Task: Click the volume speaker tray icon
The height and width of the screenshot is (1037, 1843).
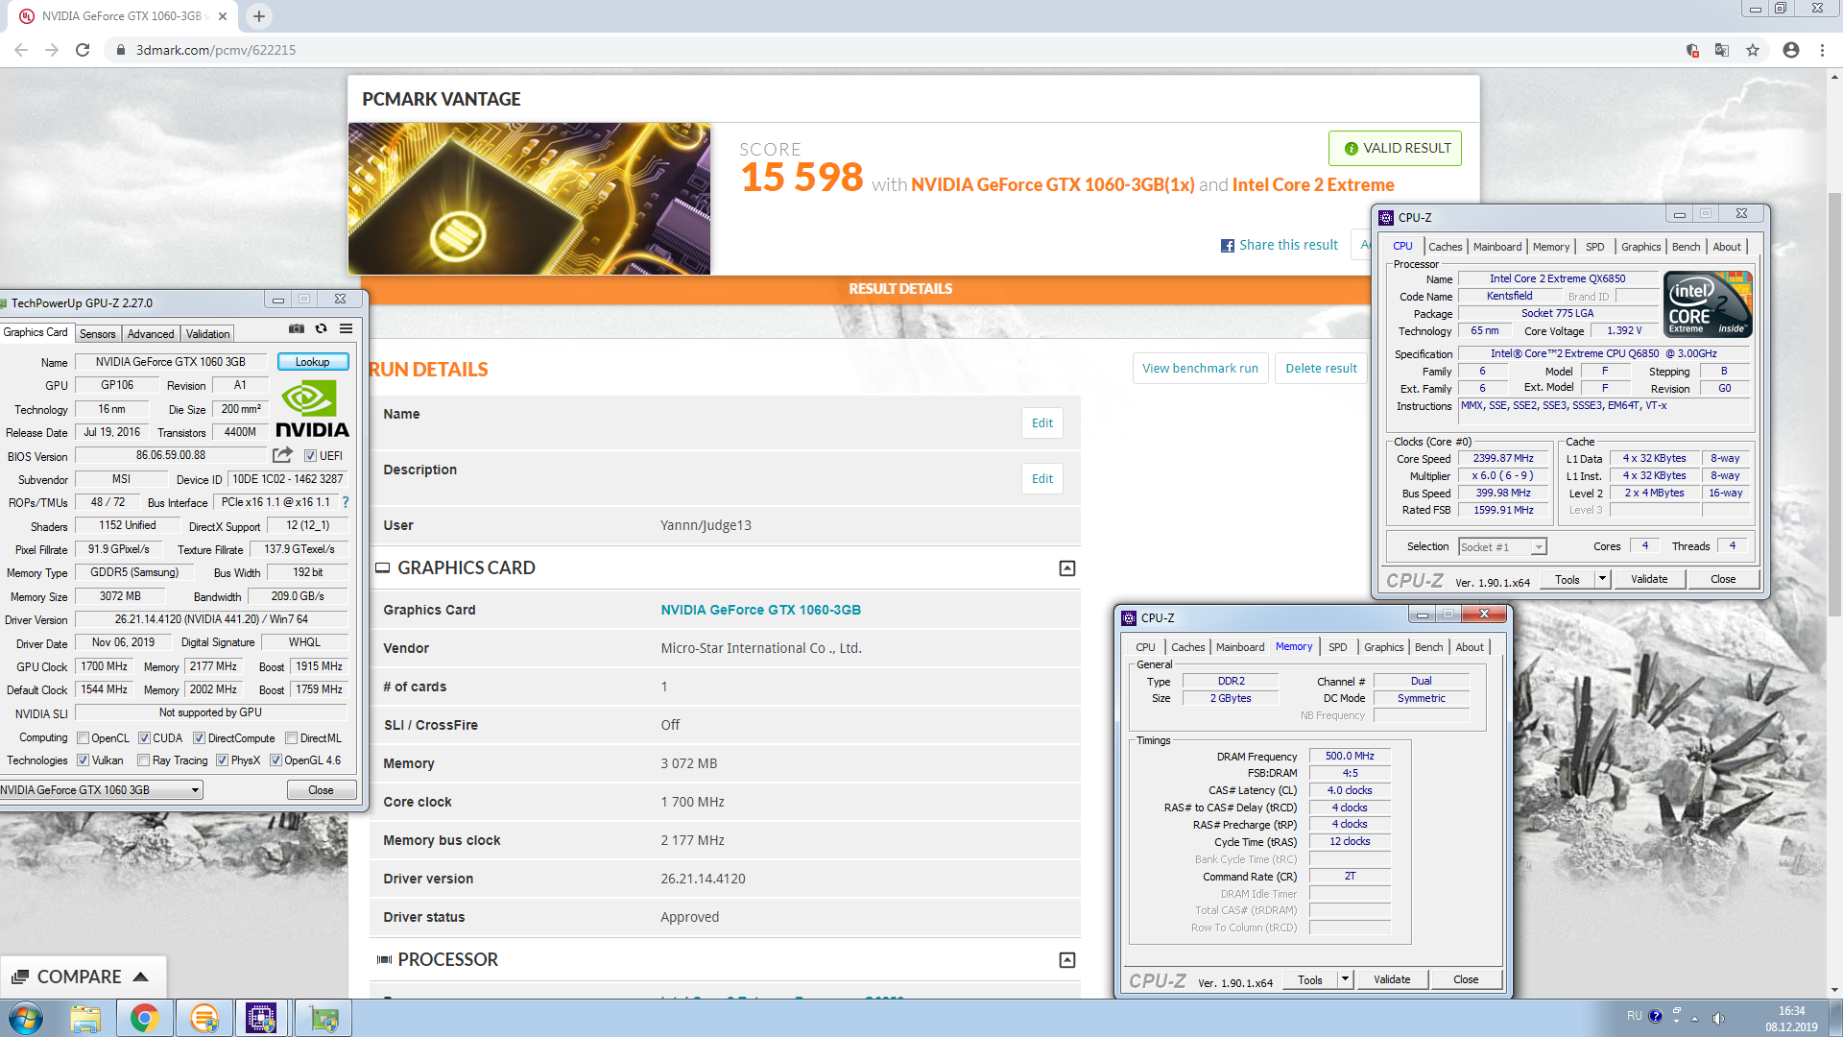Action: point(1718,1018)
